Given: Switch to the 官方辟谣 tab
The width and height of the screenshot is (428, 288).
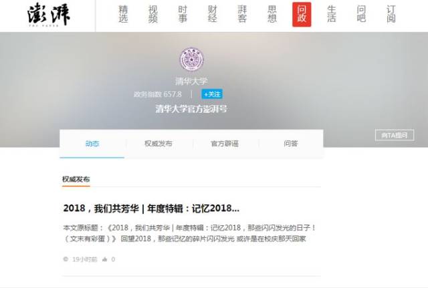Looking at the screenshot, I should click(225, 144).
